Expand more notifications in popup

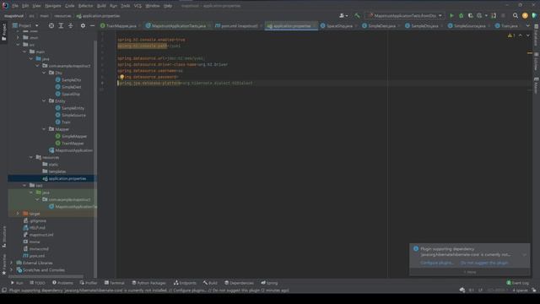pyautogui.click(x=470, y=272)
